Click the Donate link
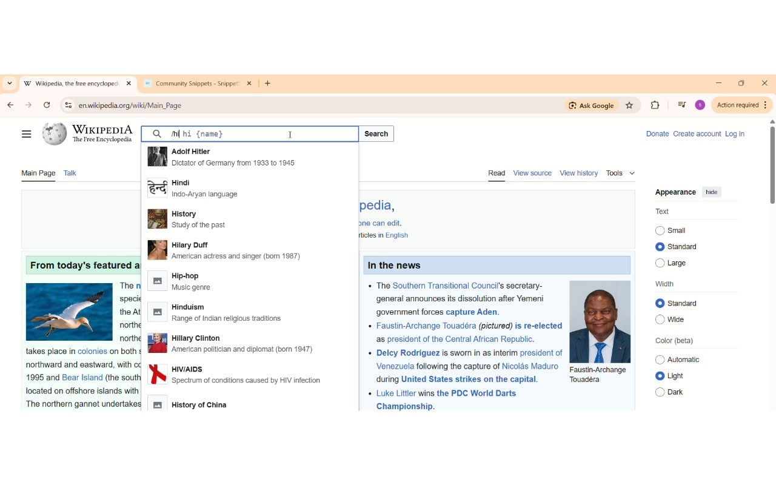The image size is (776, 485). click(x=657, y=134)
